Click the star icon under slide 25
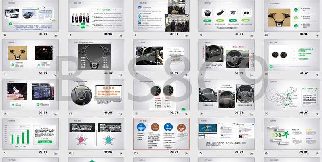 317,154
